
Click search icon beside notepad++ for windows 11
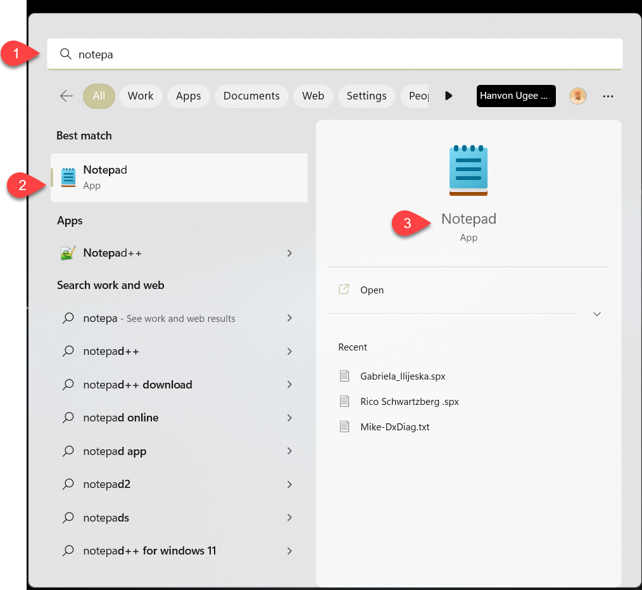pyautogui.click(x=68, y=550)
